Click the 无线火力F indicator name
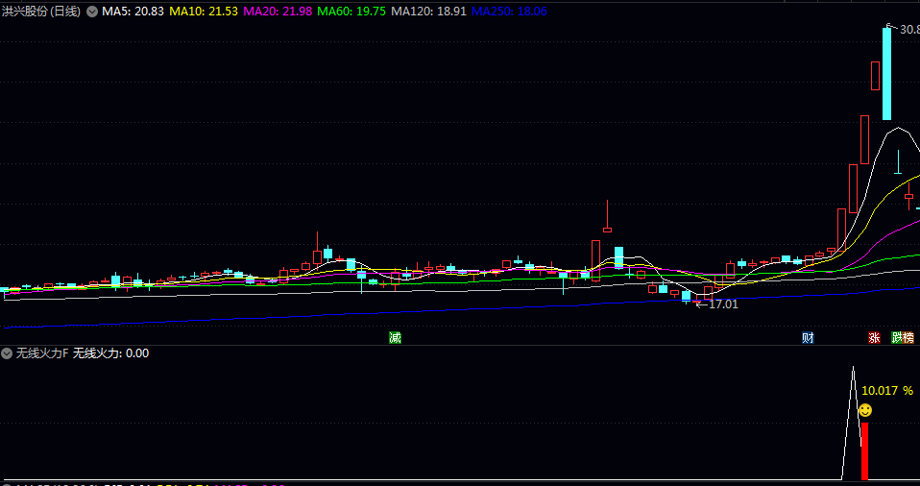 [42, 353]
